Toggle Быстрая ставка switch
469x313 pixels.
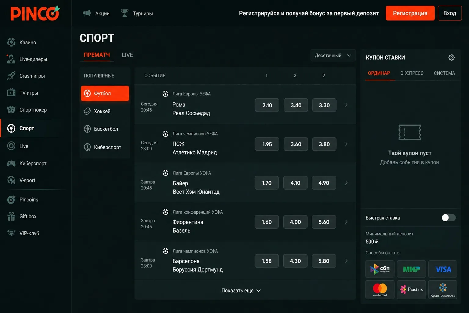tap(449, 218)
